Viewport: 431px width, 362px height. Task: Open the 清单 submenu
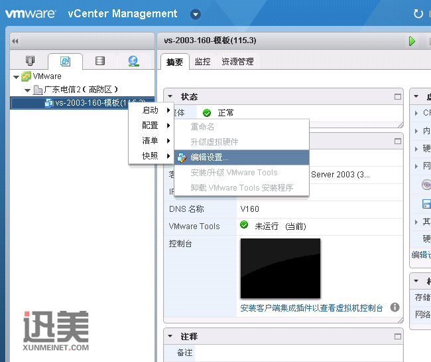[x=151, y=141]
